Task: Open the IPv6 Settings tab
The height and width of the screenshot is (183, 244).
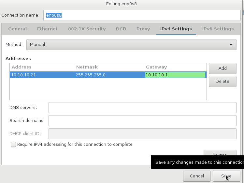Action: 218,29
